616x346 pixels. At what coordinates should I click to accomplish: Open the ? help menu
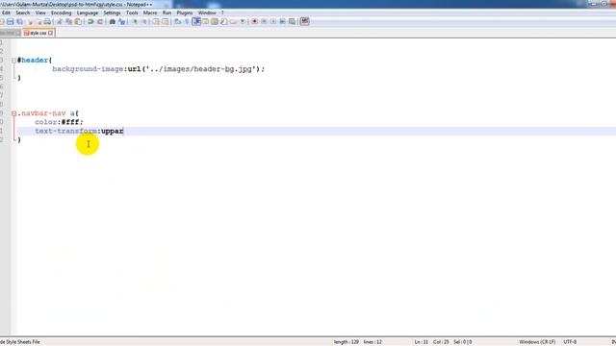click(x=222, y=12)
